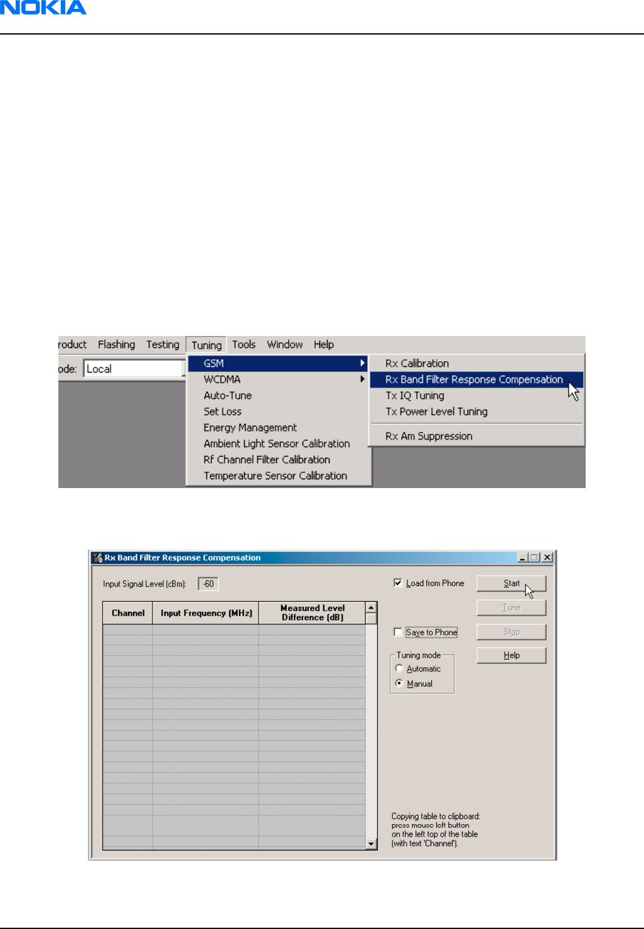Image resolution: width=644 pixels, height=929 pixels.
Task: Click table scrollbar down arrow
Action: click(x=372, y=844)
